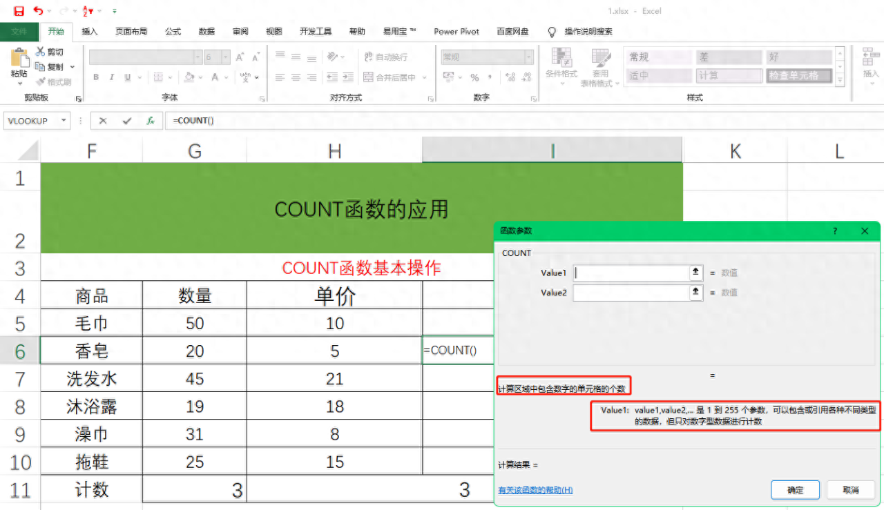Click the Increase Indent icon

click(x=349, y=77)
